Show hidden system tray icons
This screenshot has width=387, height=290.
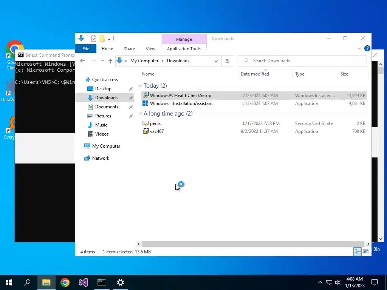point(320,282)
